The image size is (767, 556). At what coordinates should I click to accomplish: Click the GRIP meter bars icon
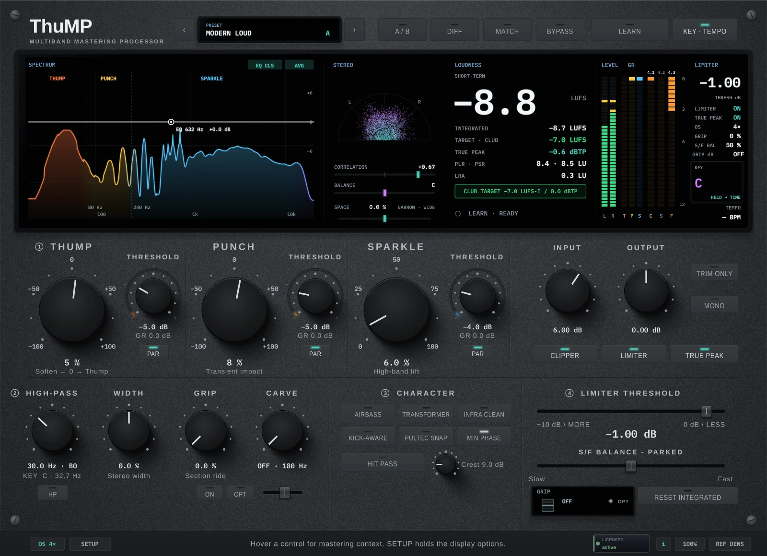click(547, 505)
